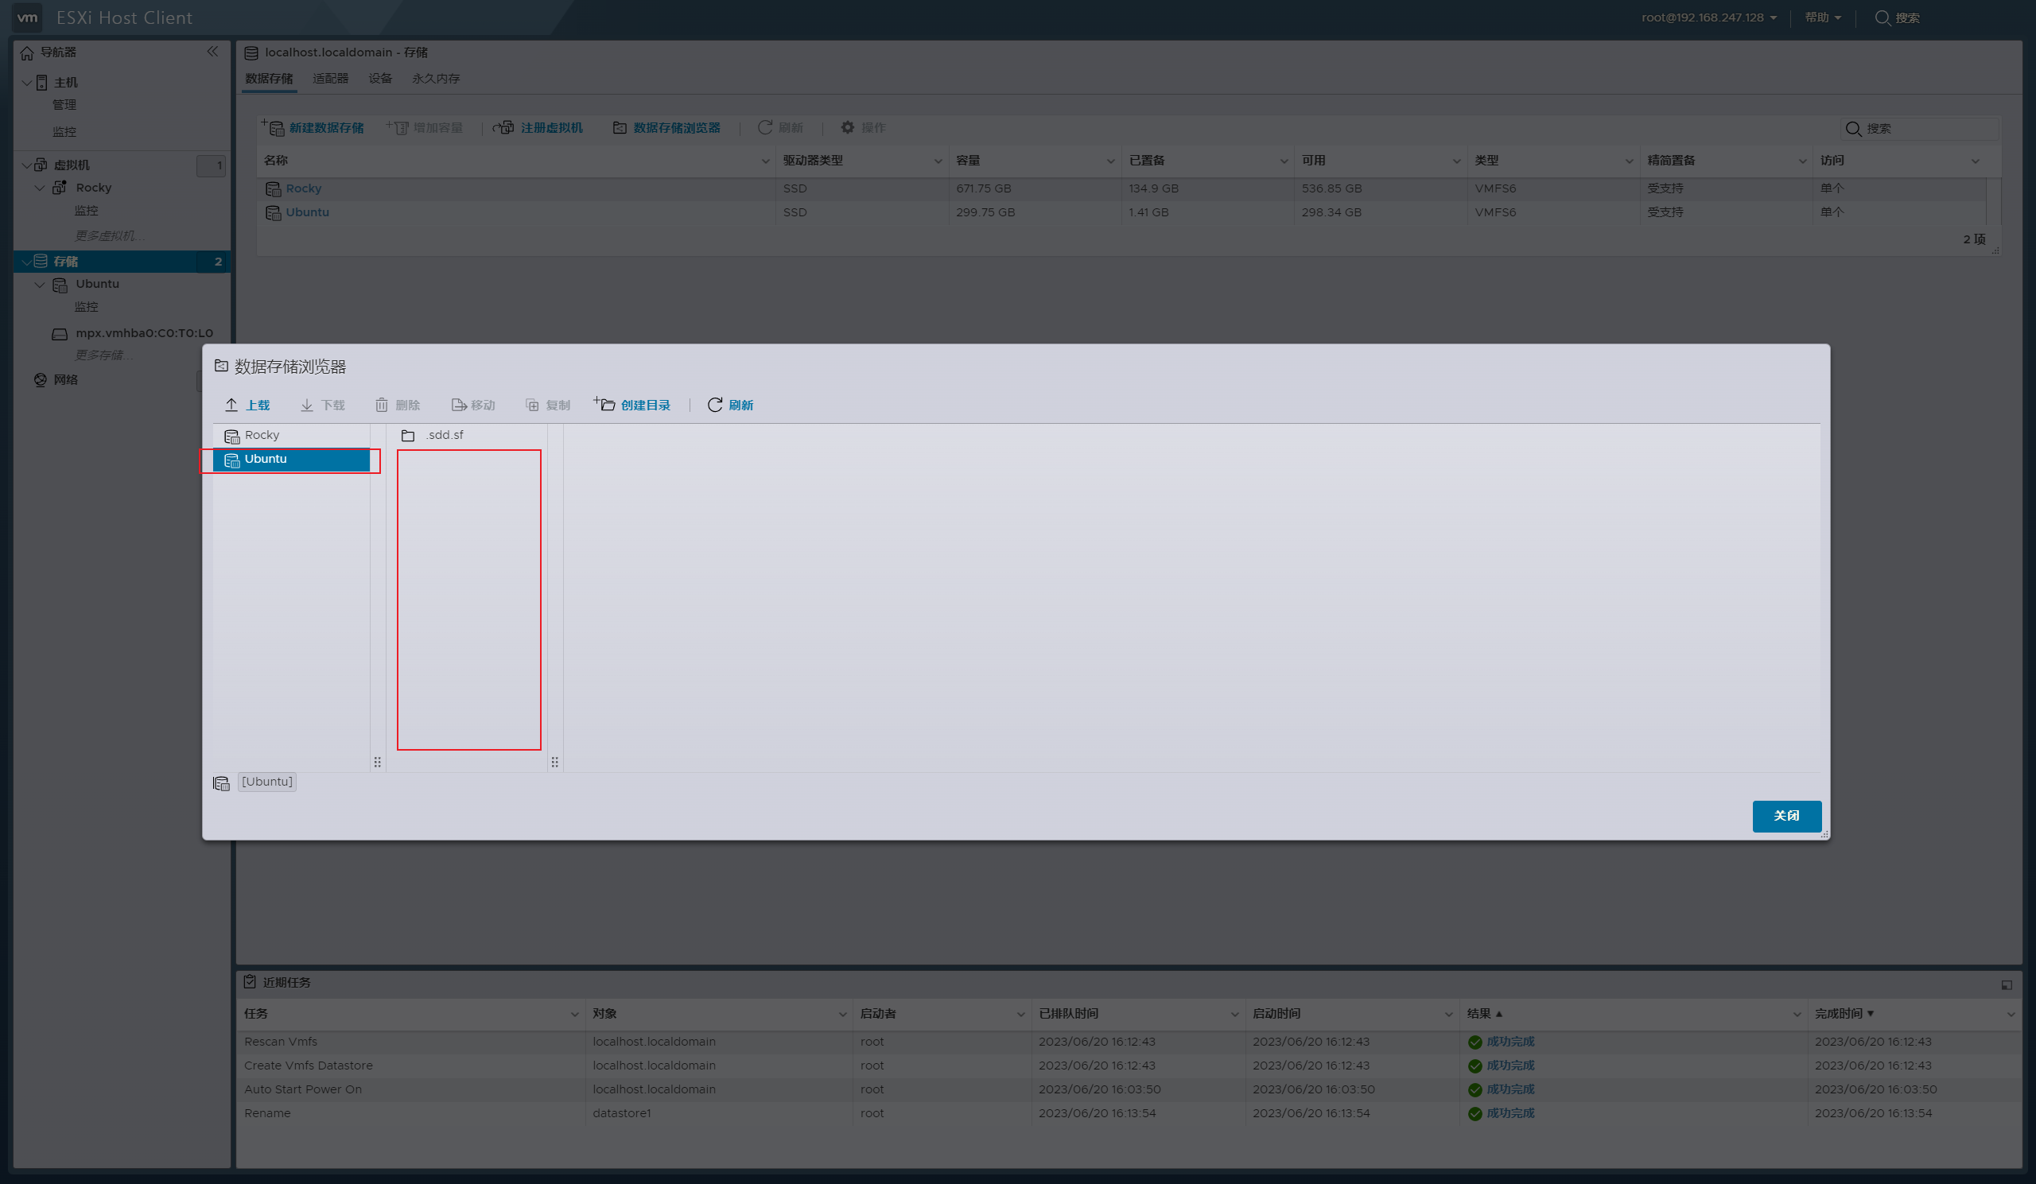Click 注册虚拟机 register VM
2036x1184 pixels.
[538, 127]
